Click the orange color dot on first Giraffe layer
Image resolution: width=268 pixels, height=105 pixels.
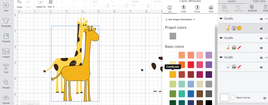[x=239, y=28]
